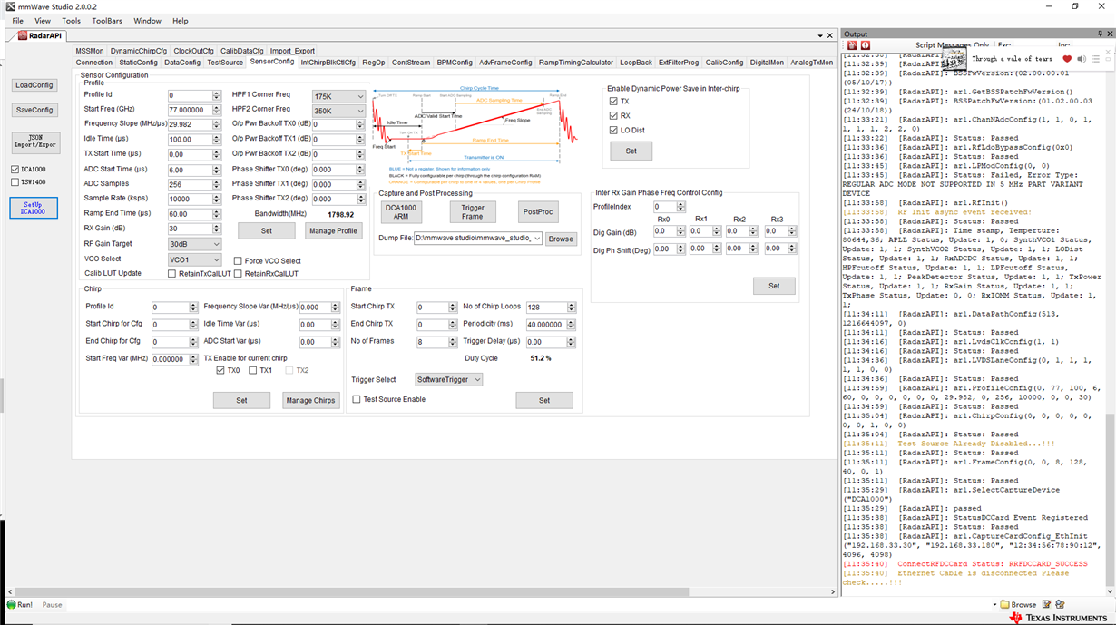This screenshot has width=1116, height=625.
Task: Switch to the RampTimingCalculator tab
Action: pyautogui.click(x=576, y=63)
